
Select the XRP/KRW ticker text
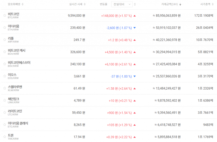13,42
